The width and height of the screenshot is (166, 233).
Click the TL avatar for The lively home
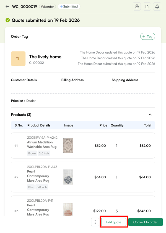18,59
